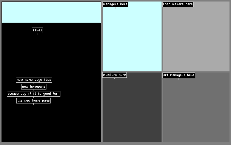
Task: Click the tick mark below "members here"
Action: tap(114, 79)
